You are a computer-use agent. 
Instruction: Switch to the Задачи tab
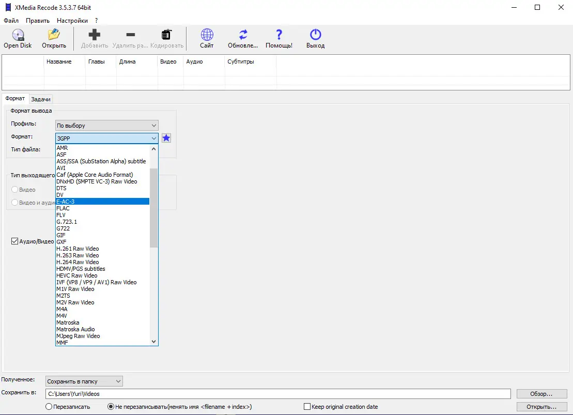(x=41, y=99)
